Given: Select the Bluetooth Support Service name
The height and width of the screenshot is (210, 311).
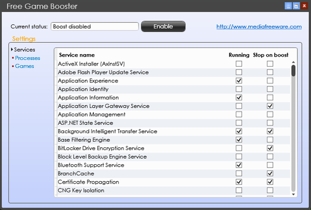Looking at the screenshot, I should coord(91,165).
